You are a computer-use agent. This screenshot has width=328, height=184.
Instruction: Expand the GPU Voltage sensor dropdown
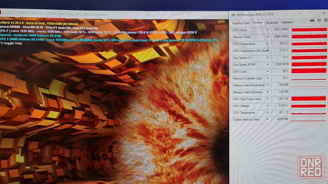click(267, 106)
